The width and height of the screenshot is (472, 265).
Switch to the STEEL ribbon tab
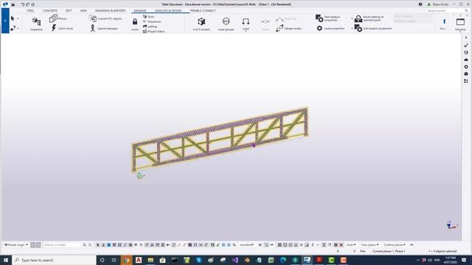[30, 10]
